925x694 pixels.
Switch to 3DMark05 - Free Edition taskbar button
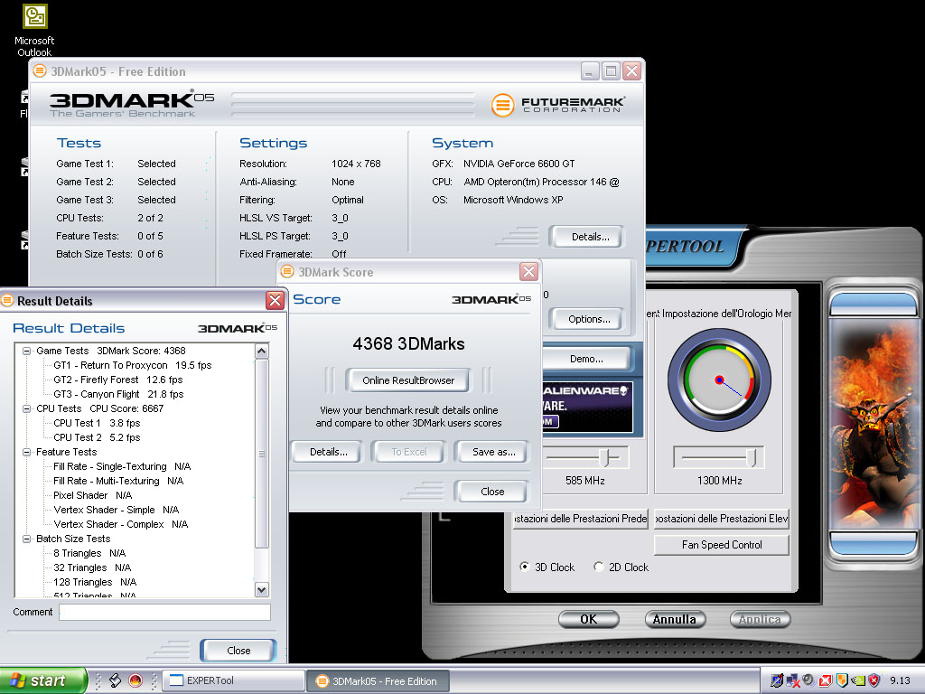tap(378, 681)
